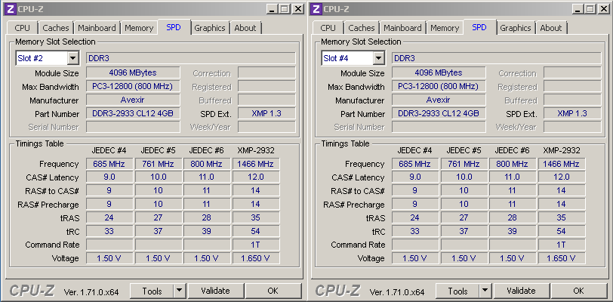Maximize the left CPU-Z window

coord(284,9)
